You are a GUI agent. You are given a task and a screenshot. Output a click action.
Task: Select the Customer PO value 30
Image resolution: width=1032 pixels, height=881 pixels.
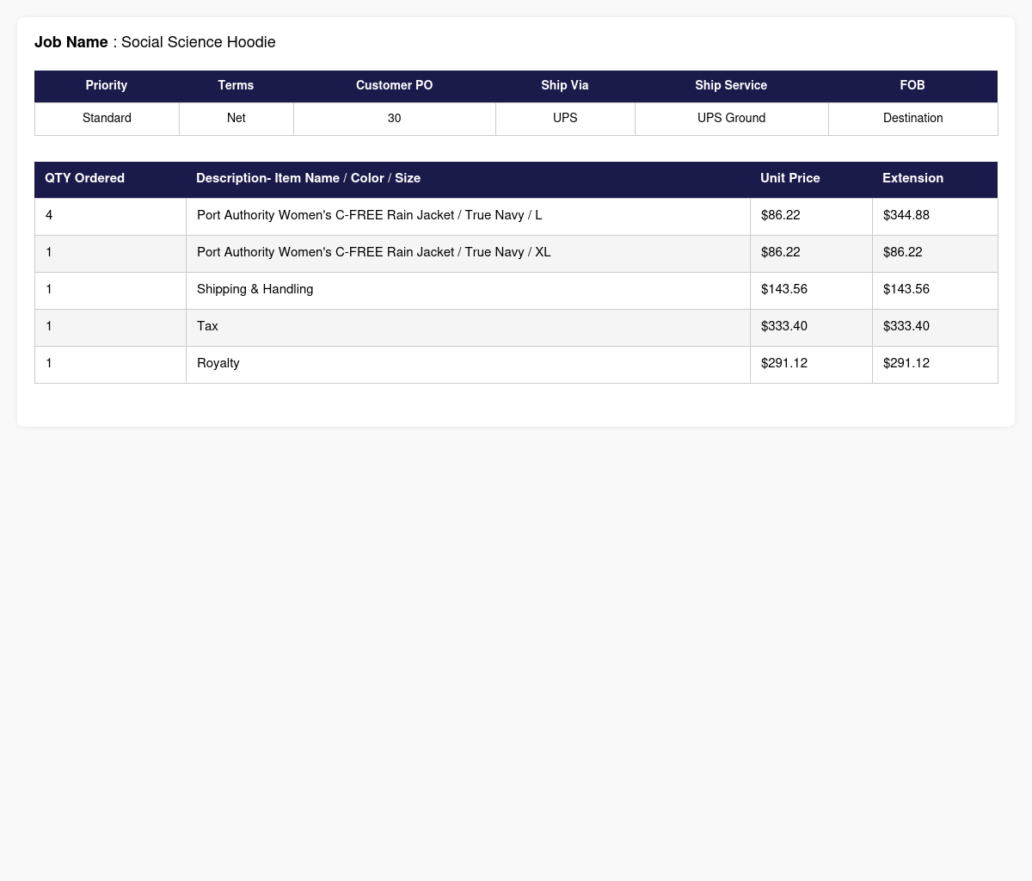394,118
